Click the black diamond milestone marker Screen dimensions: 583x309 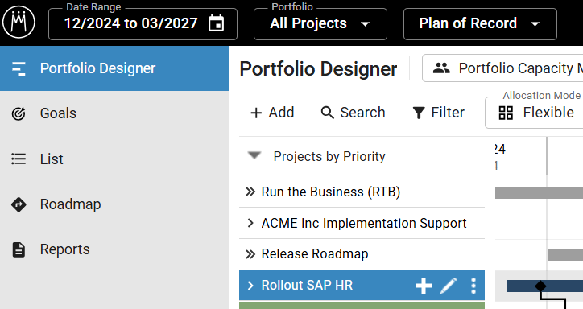point(540,286)
